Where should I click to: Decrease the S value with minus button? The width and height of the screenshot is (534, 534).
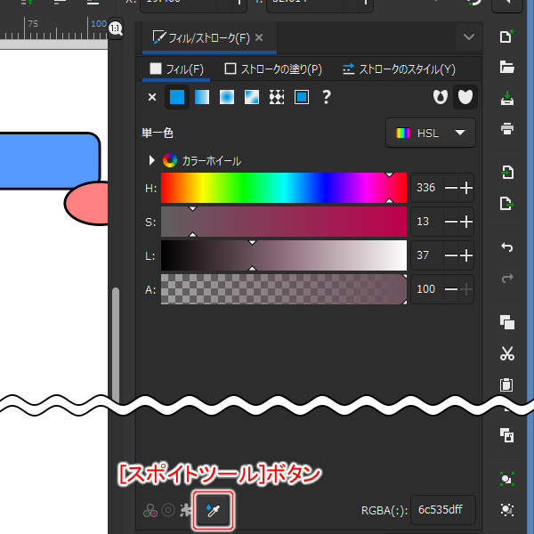coord(451,222)
